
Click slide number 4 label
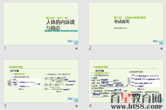tap(90, 106)
